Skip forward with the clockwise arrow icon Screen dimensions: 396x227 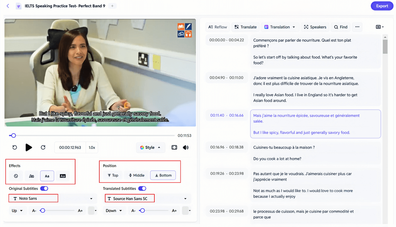pyautogui.click(x=43, y=148)
